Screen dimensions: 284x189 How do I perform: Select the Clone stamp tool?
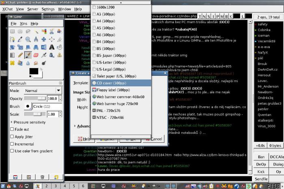click(x=59, y=55)
